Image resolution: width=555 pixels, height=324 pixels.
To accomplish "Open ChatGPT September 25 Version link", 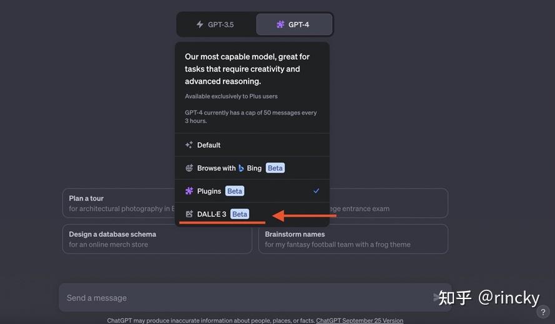I will [360, 320].
